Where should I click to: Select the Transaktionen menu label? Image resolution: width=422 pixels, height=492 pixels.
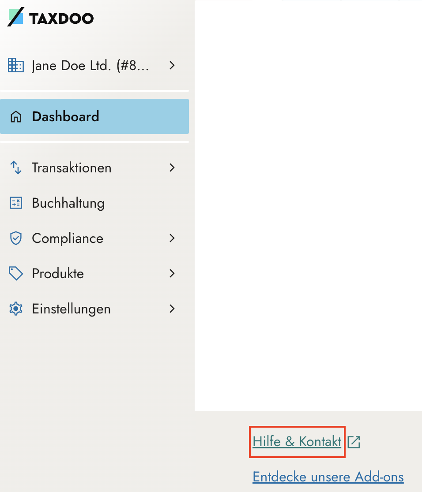[x=72, y=168]
